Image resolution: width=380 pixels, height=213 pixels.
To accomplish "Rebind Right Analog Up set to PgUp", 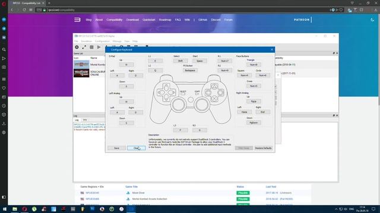I will [x=254, y=101].
